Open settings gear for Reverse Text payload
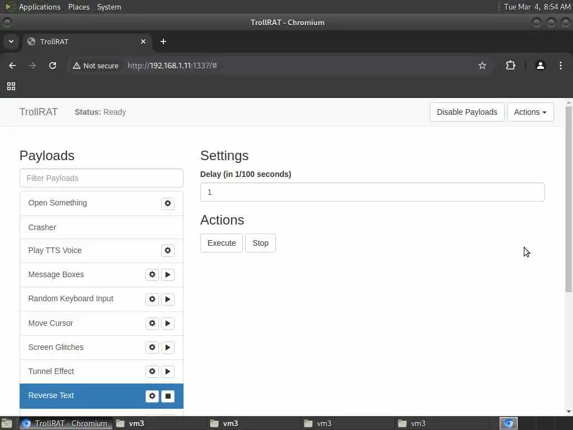573x430 pixels. 152,396
